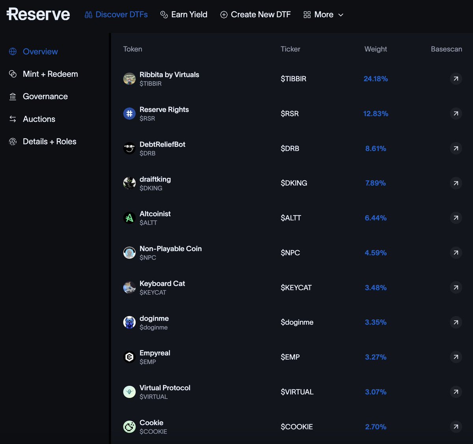Click the 3.07% weight value
Viewport: 473px width, 444px height.
click(376, 392)
